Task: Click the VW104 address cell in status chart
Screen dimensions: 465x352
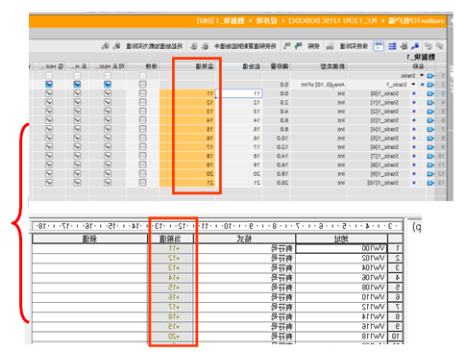Action: pyautogui.click(x=341, y=267)
